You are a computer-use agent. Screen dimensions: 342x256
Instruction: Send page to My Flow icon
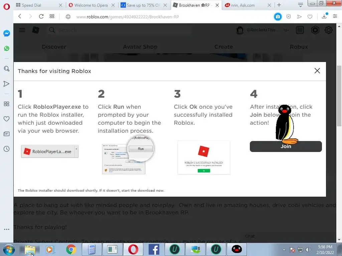(x=299, y=17)
